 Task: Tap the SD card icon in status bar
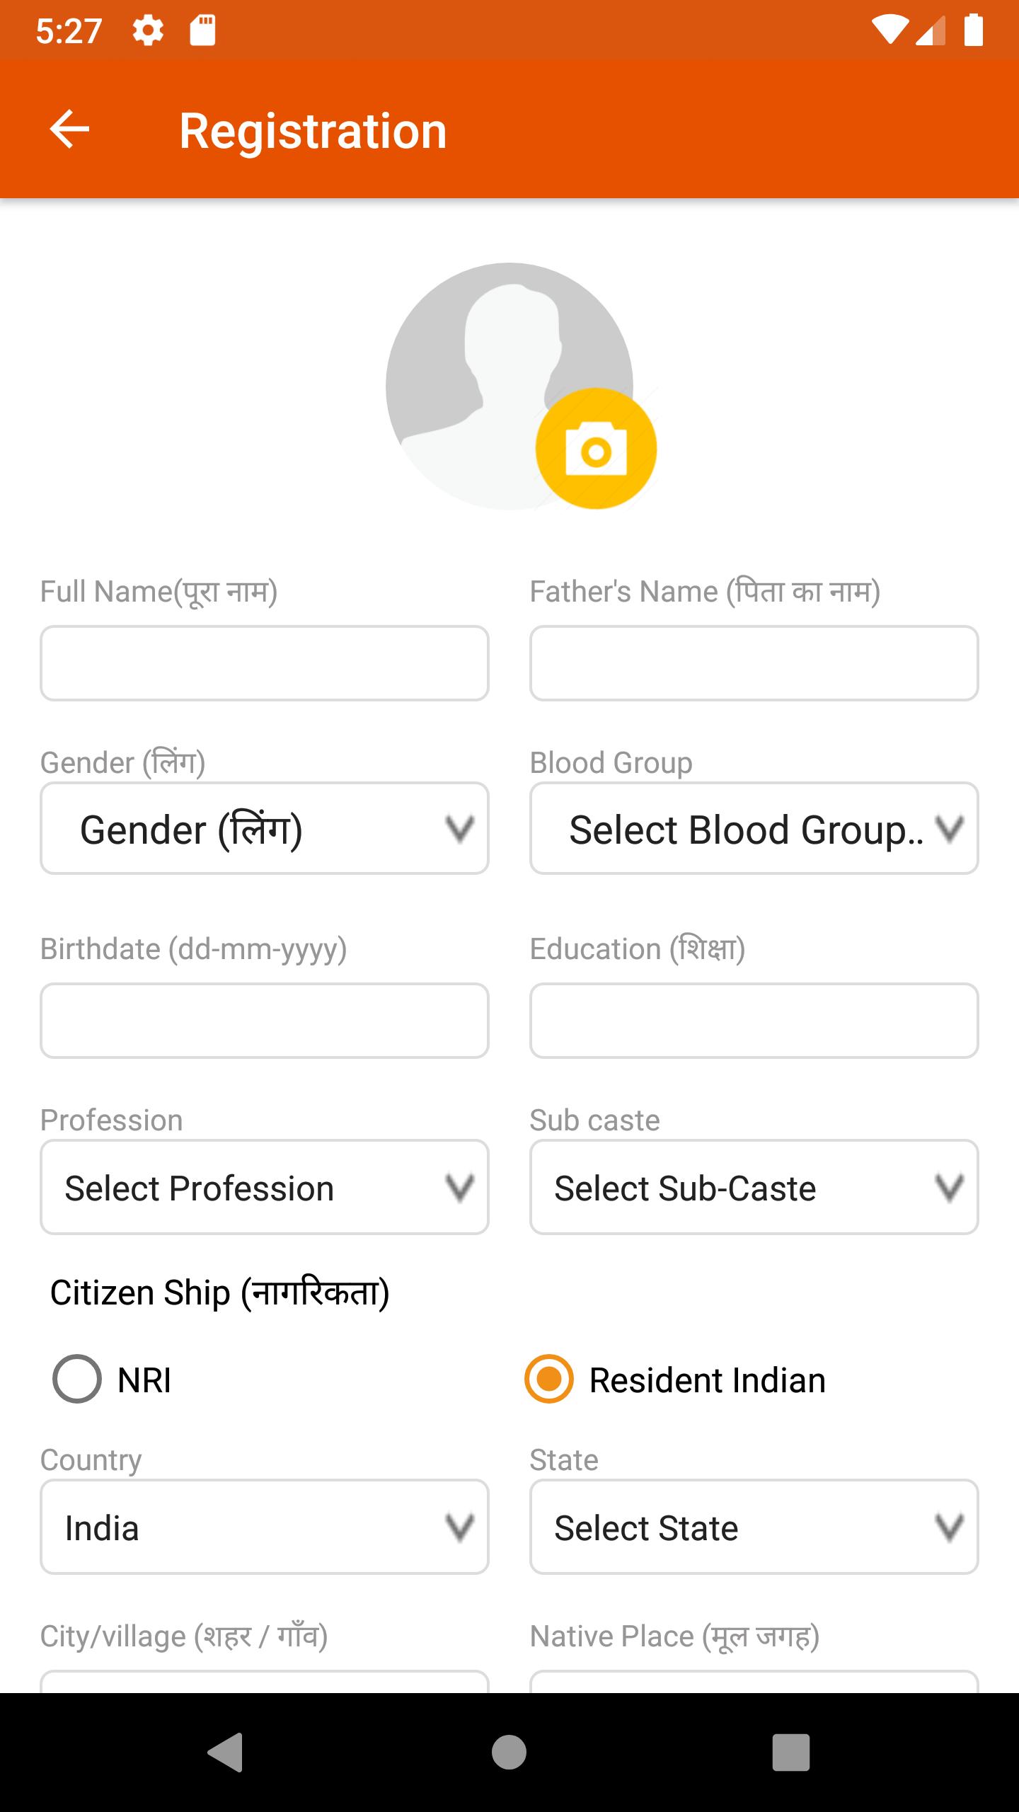point(202,31)
